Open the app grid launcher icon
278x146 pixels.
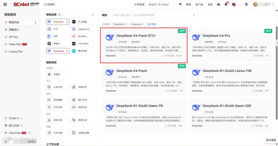pyautogui.click(x=5, y=4)
